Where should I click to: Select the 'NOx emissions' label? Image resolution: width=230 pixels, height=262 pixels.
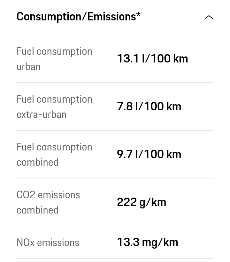48,243
